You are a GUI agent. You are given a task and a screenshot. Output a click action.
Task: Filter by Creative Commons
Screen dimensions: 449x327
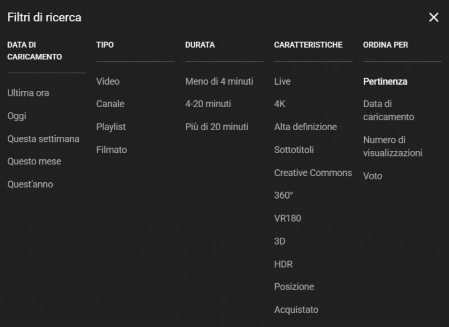point(313,173)
